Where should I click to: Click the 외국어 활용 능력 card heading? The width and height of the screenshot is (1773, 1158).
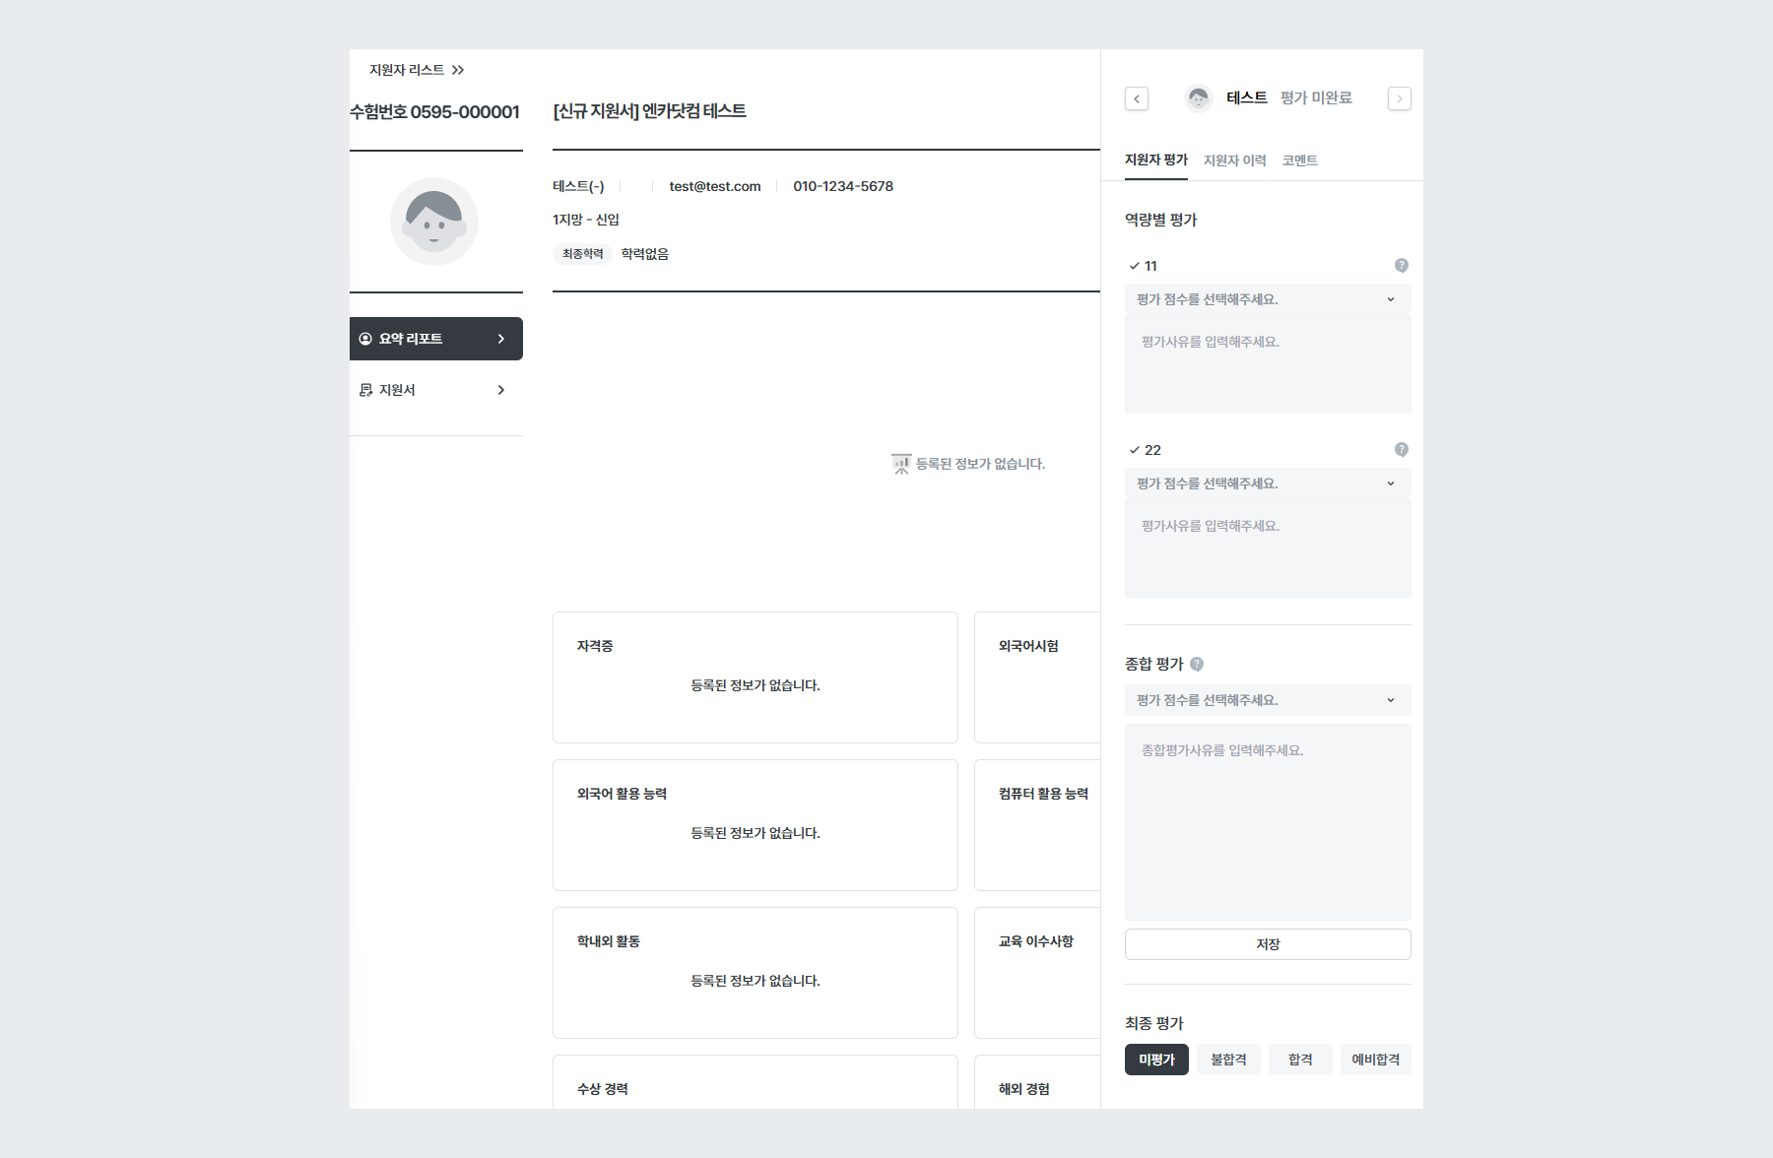[x=622, y=794]
